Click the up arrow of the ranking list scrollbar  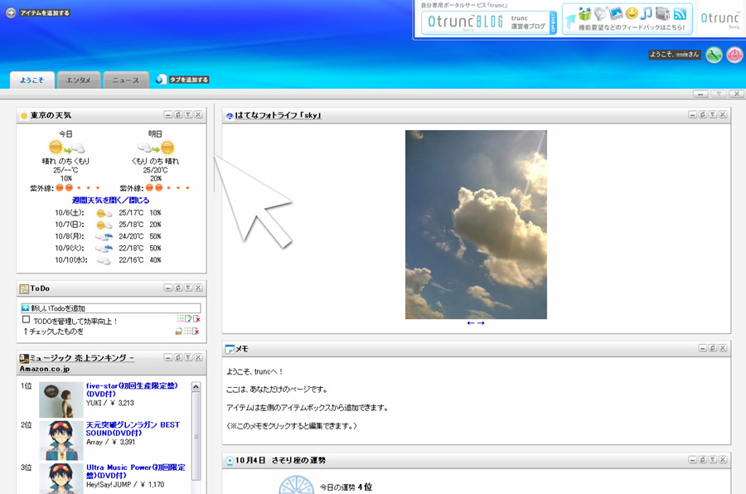[196, 387]
